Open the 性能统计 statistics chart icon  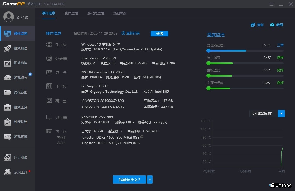coord(8,122)
